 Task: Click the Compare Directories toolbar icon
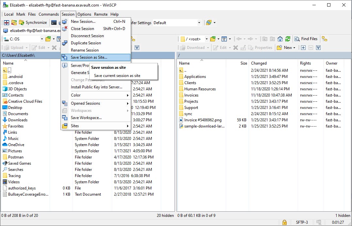coord(7,23)
